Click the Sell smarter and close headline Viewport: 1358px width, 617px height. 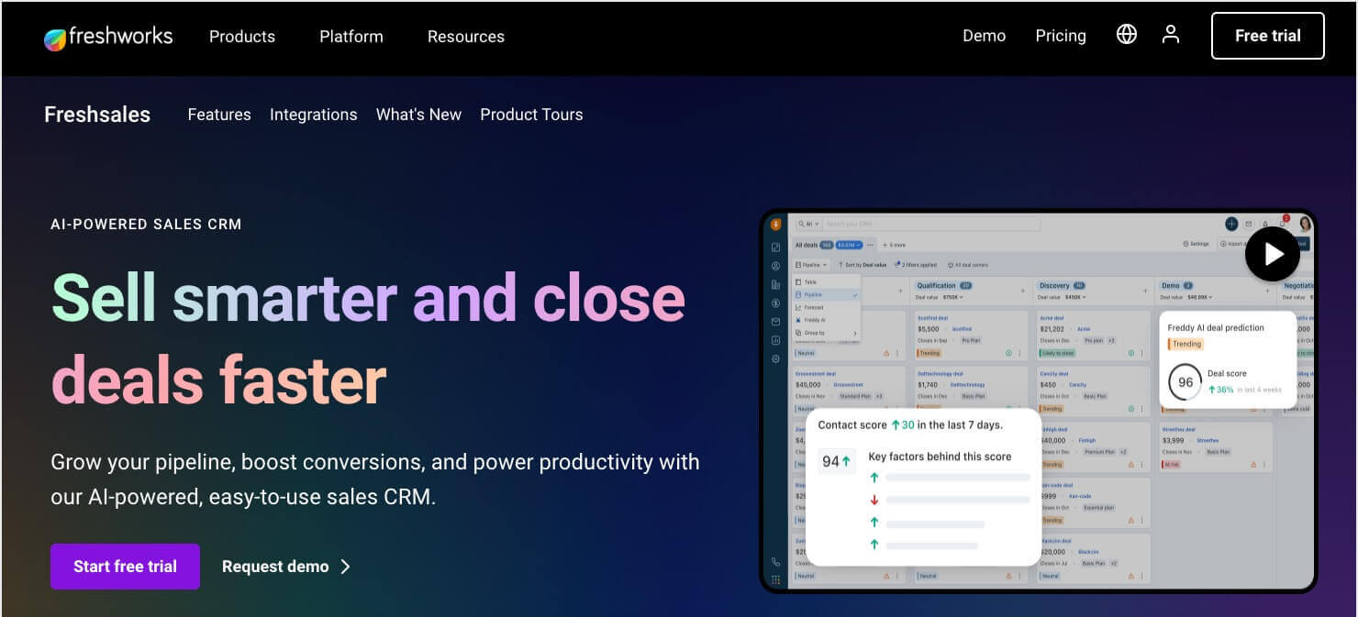click(x=368, y=298)
